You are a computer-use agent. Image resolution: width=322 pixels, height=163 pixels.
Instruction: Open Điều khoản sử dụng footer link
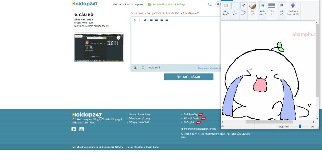click(x=139, y=118)
